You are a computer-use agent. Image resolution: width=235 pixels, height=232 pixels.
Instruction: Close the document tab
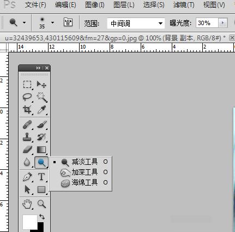[x=232, y=38]
